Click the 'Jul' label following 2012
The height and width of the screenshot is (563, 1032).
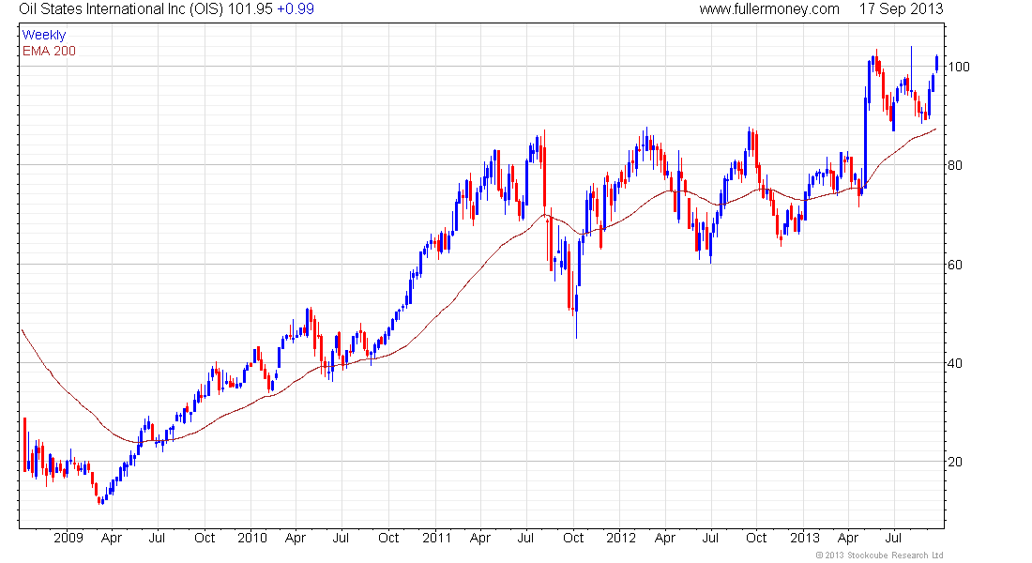click(709, 538)
